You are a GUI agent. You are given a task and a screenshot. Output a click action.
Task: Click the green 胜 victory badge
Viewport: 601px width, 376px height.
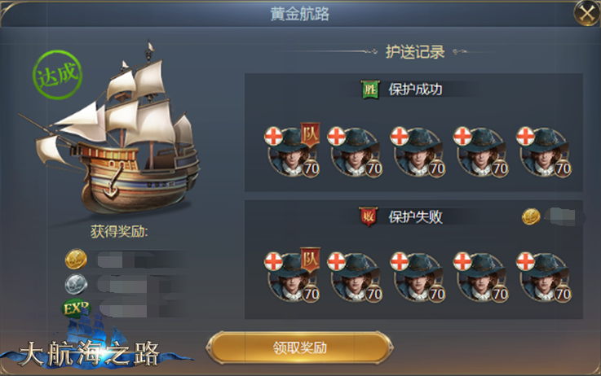[369, 90]
